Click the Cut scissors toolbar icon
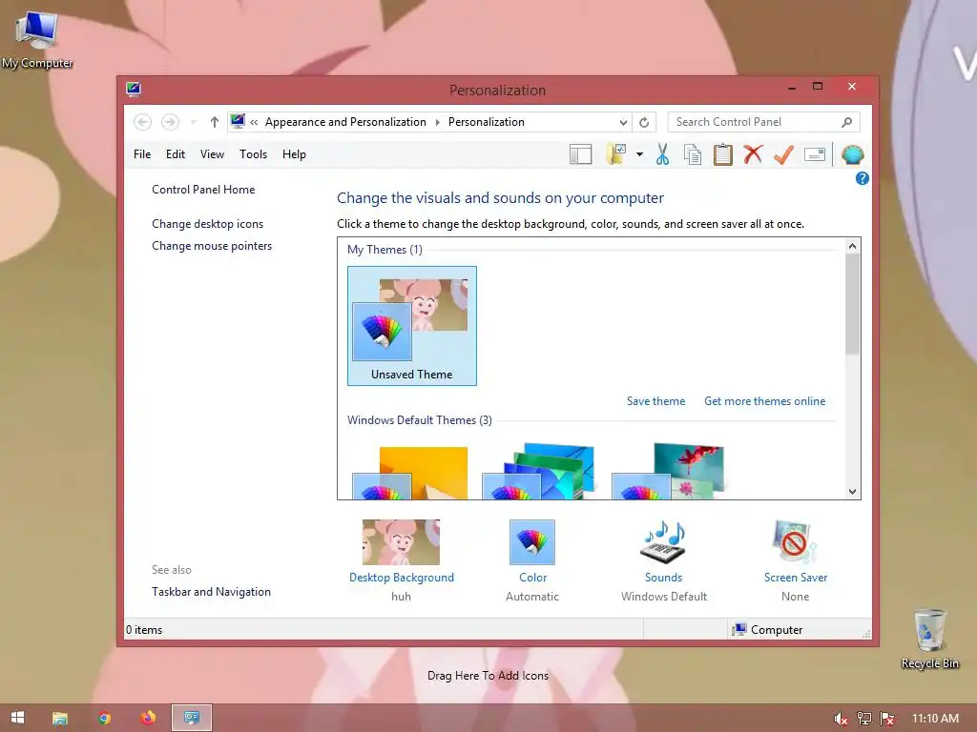 [x=662, y=153]
